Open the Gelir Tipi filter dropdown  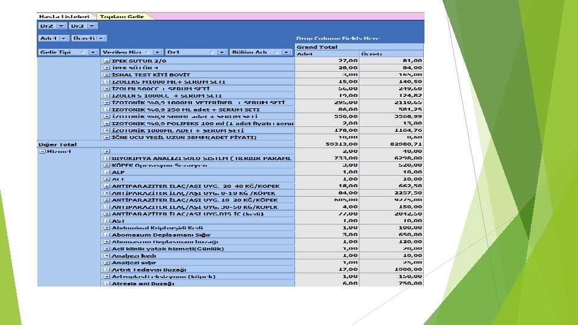pyautogui.click(x=93, y=52)
